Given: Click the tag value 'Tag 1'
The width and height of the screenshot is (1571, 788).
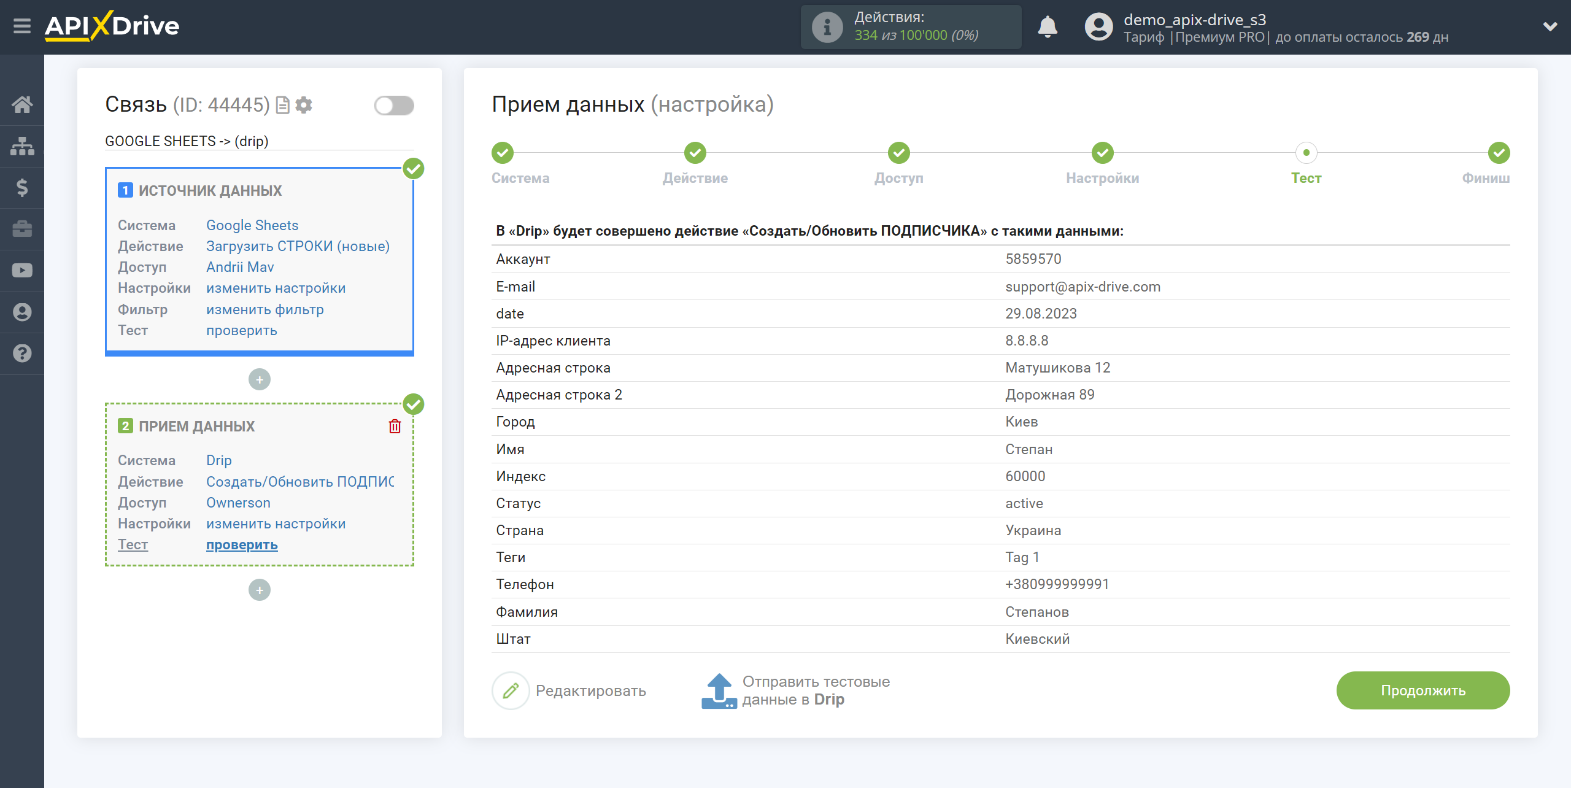Looking at the screenshot, I should coord(1022,557).
